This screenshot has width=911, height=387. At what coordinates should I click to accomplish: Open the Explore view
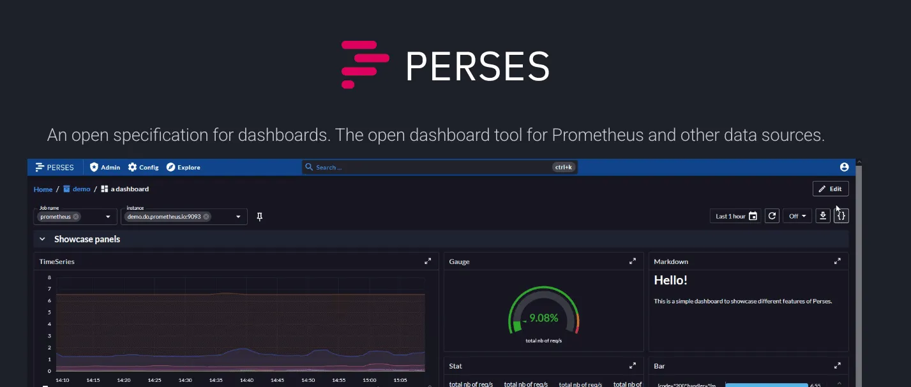coord(183,167)
